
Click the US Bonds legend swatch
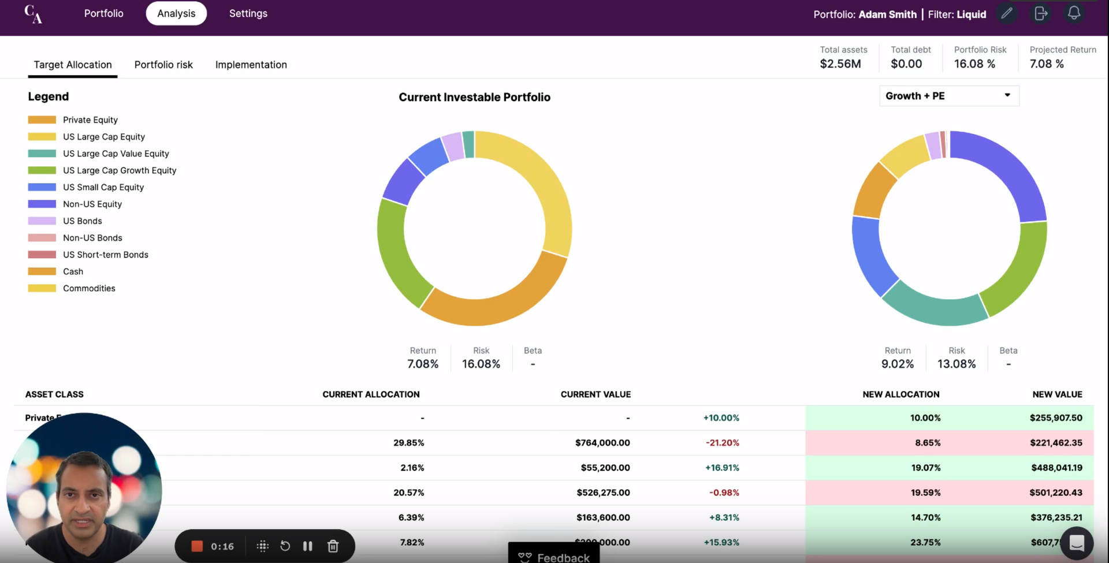click(42, 221)
